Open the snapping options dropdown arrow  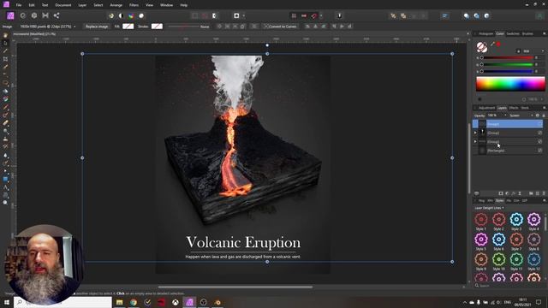[x=321, y=15]
